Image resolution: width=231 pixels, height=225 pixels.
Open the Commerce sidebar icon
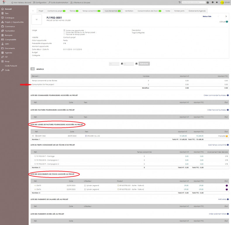pyautogui.click(x=2, y=26)
